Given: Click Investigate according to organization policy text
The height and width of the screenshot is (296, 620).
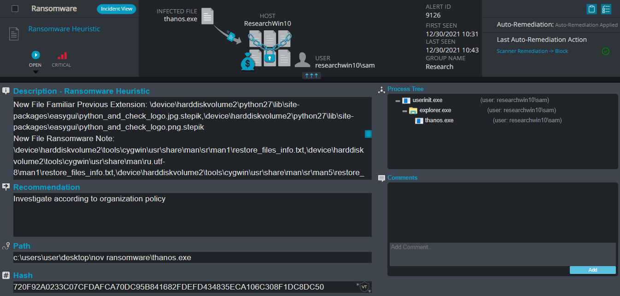Looking at the screenshot, I should click(x=89, y=199).
